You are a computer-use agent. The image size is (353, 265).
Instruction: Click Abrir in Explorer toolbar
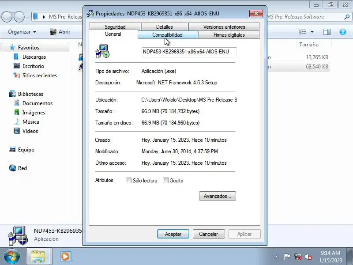[60, 32]
